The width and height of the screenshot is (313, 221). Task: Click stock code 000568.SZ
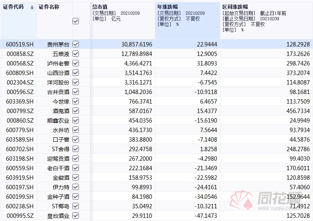tap(20, 63)
